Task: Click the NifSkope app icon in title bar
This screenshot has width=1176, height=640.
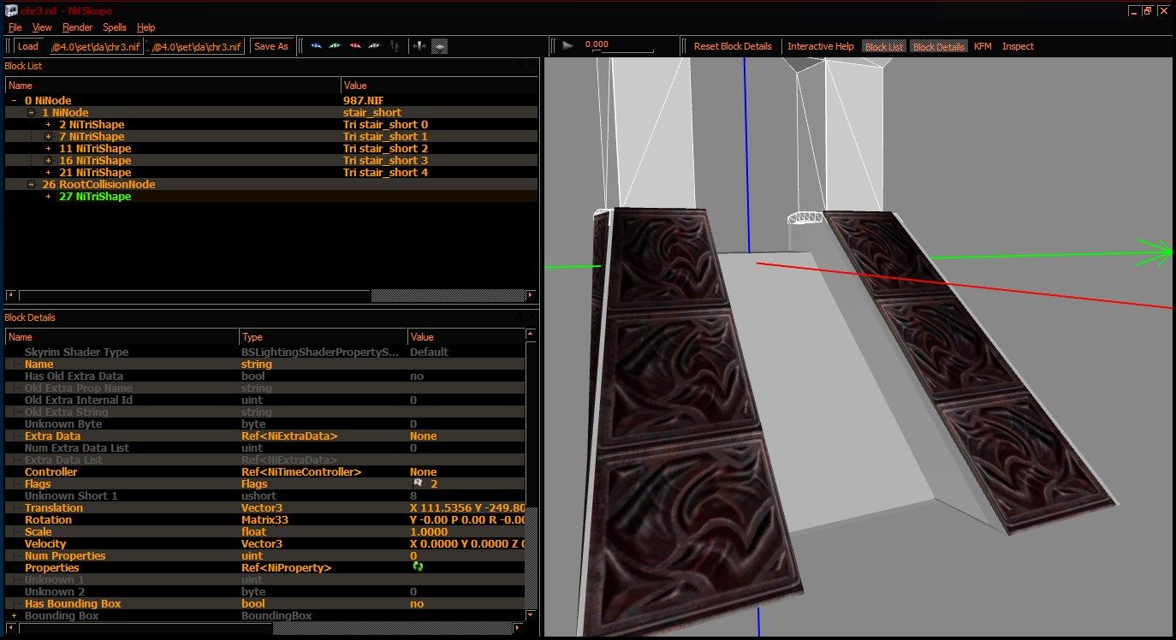Action: [x=11, y=10]
